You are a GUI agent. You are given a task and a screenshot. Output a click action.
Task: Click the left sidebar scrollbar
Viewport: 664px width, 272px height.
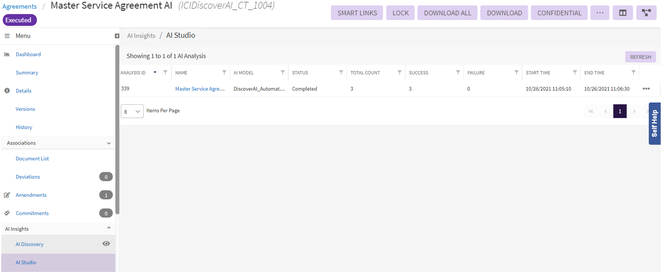pos(117,131)
